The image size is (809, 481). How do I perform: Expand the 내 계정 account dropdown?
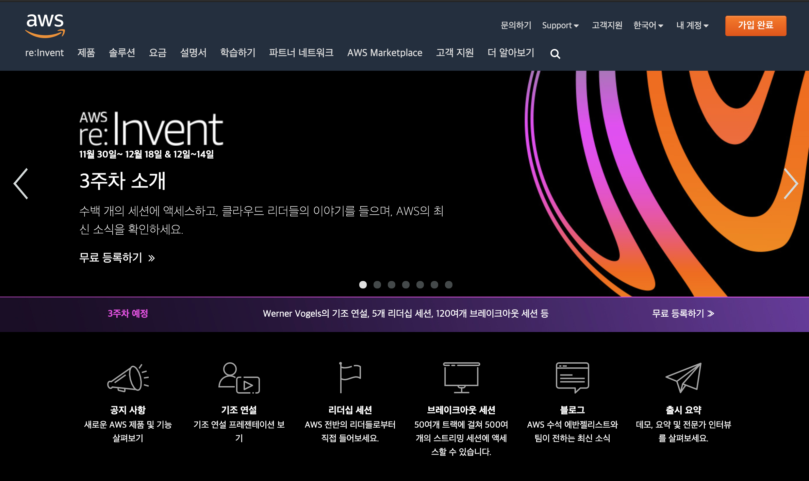pyautogui.click(x=692, y=26)
